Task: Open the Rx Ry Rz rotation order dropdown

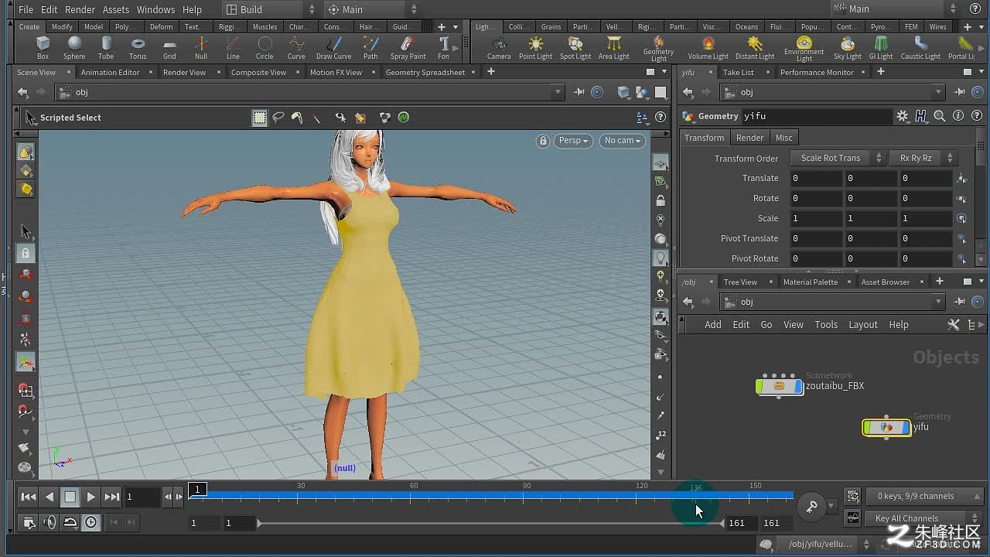Action: (x=923, y=158)
